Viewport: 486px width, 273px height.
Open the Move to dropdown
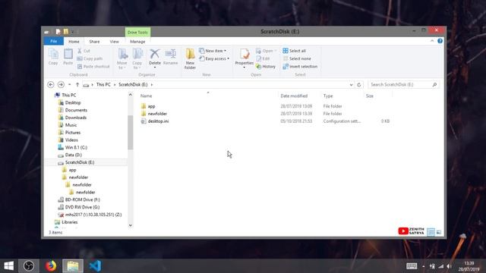(x=122, y=59)
